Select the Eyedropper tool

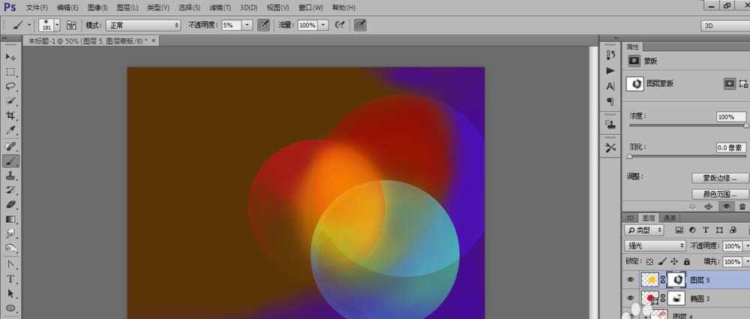coord(10,131)
